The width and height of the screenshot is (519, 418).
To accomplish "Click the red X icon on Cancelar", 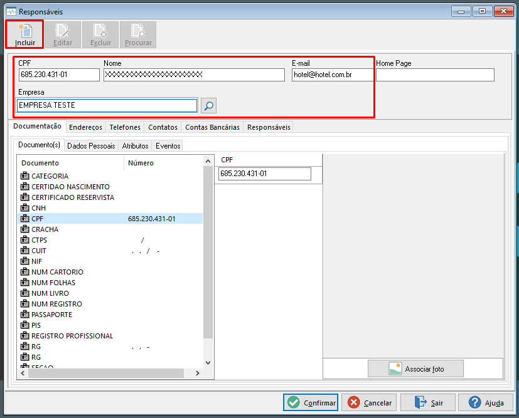I will [x=353, y=402].
